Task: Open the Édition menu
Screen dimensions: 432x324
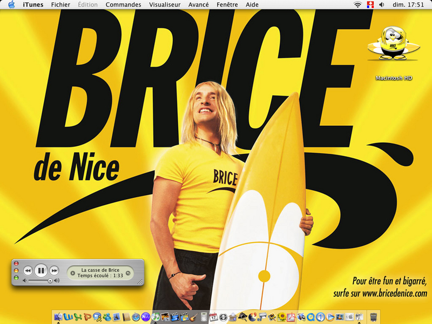Action: [87, 5]
